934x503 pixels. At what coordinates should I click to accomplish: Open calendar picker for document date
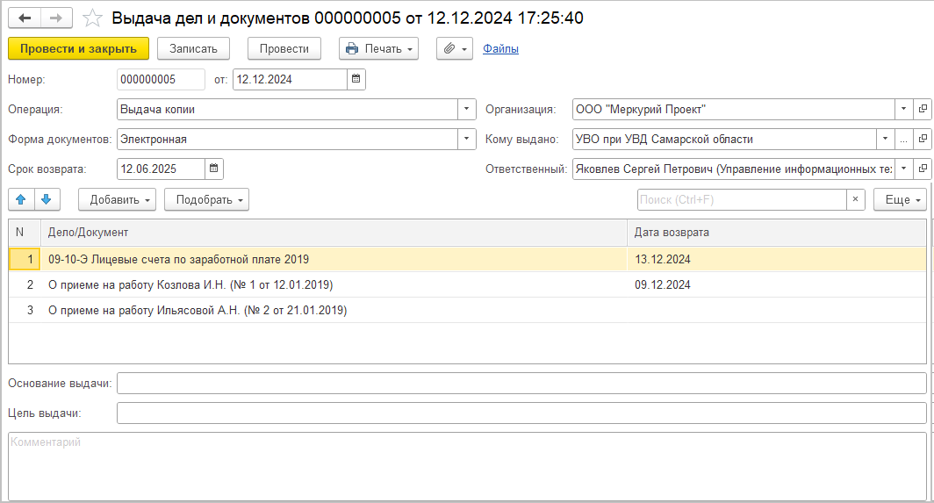356,79
